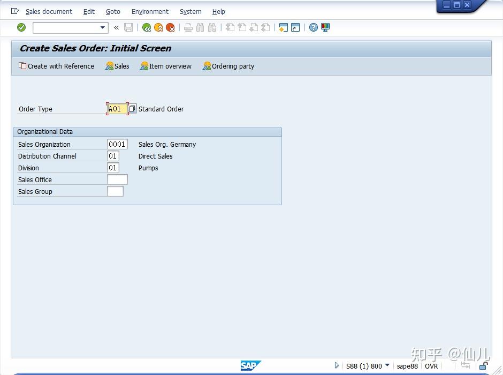The image size is (503, 375).
Task: Click the Exit (up arrow) icon
Action: coord(159,27)
